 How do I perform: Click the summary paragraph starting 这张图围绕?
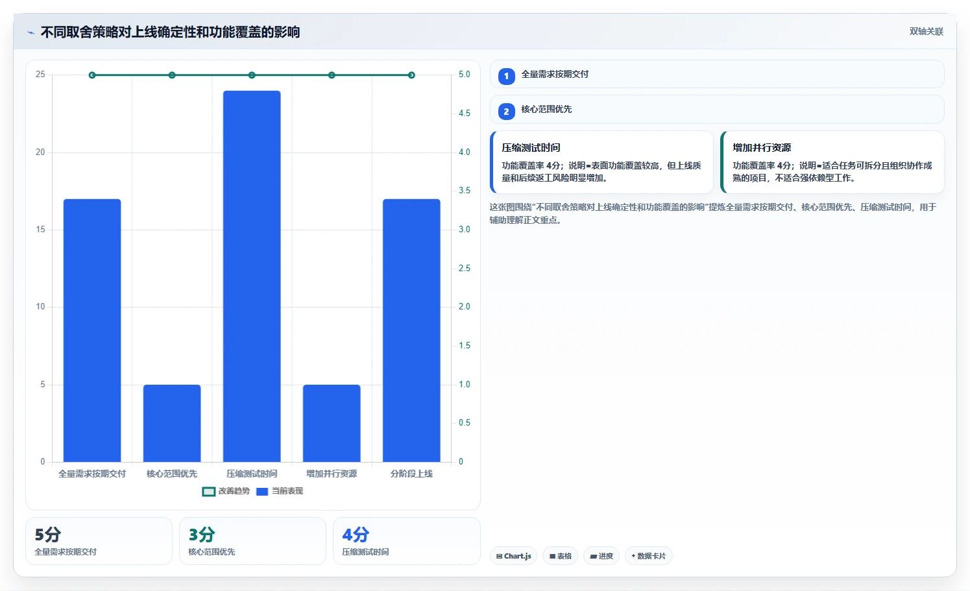(x=713, y=213)
